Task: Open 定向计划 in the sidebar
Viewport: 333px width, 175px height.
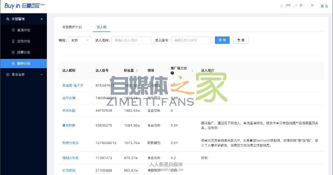Action: pyautogui.click(x=24, y=41)
